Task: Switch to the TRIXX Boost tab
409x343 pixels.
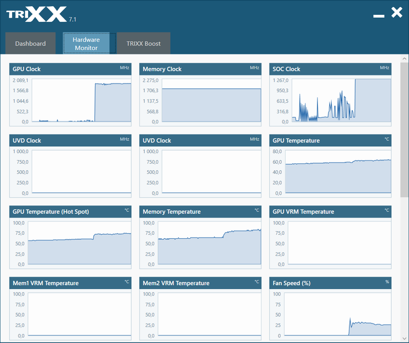Action: (x=143, y=44)
